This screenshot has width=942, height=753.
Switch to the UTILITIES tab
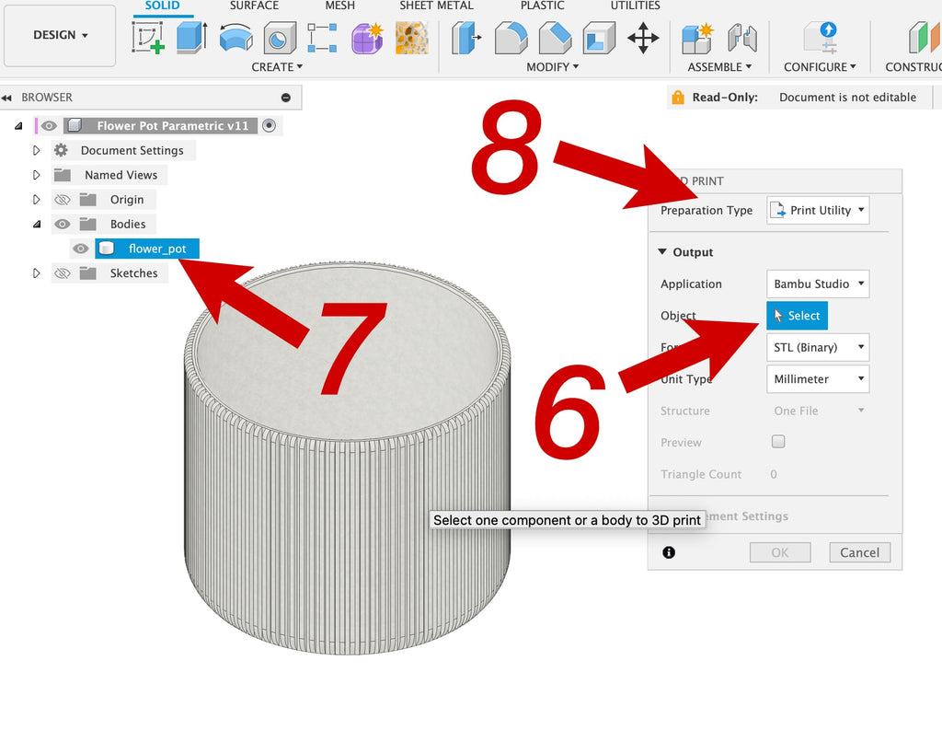coord(635,6)
